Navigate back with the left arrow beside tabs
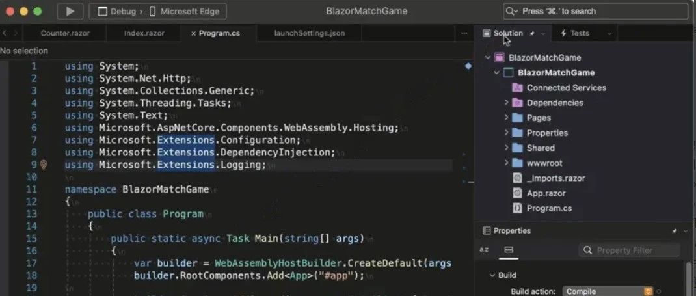696x296 pixels. (5, 33)
